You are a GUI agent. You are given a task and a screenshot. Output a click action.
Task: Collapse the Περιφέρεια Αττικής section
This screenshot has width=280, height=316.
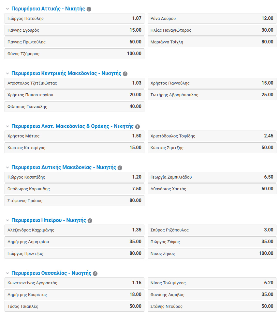pos(7,9)
